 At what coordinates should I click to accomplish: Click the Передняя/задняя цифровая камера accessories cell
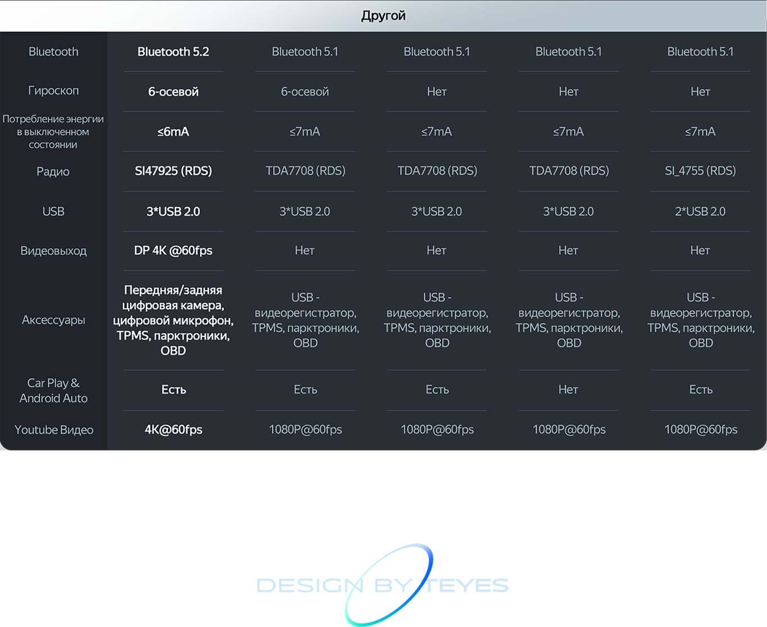tap(173, 320)
